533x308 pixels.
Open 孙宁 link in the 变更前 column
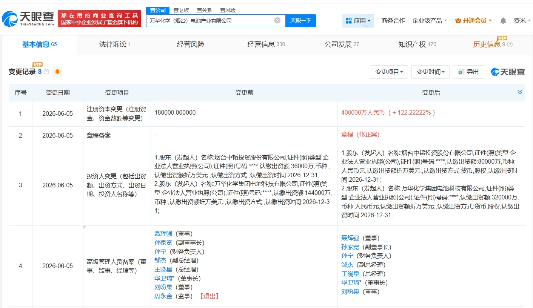point(160,251)
